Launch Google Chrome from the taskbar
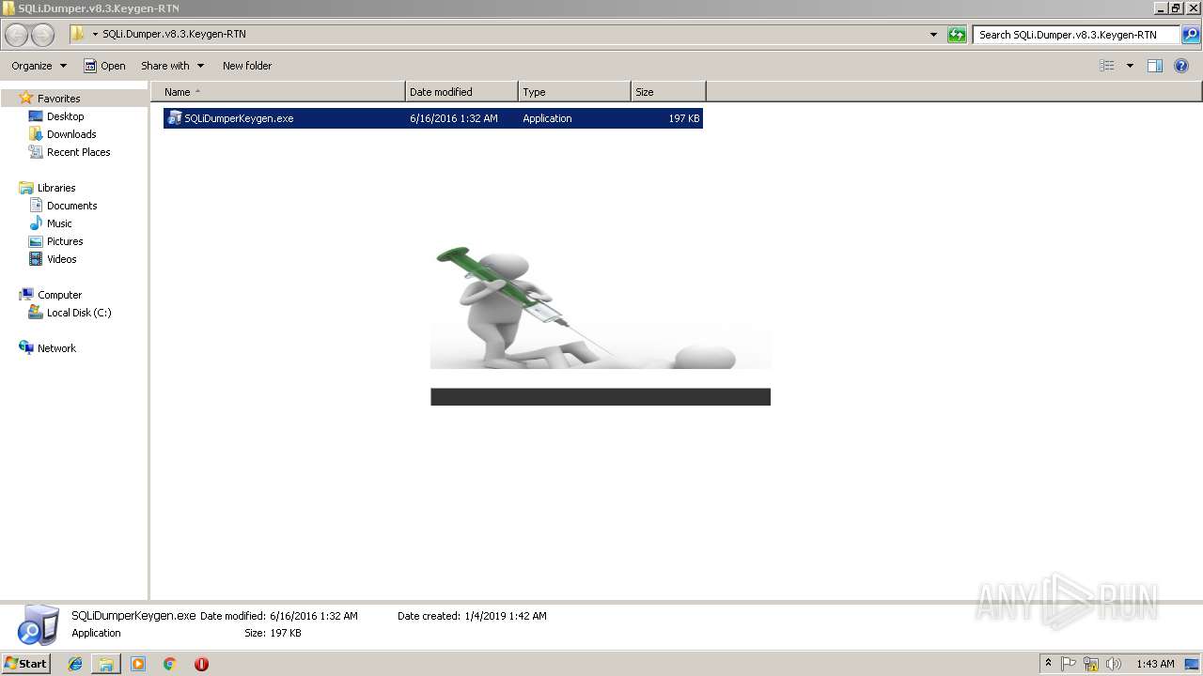The width and height of the screenshot is (1203, 676). click(170, 664)
